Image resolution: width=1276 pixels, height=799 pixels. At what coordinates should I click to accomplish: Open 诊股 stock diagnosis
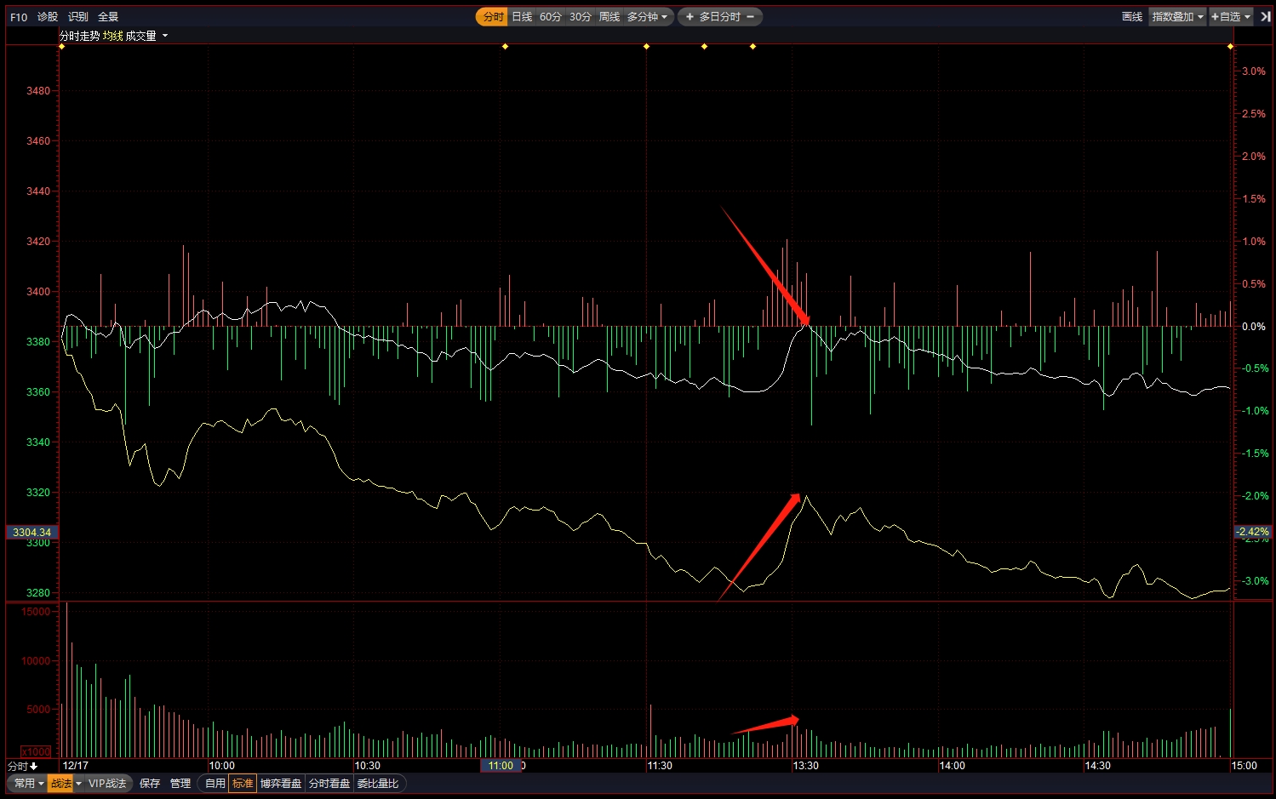[x=48, y=17]
